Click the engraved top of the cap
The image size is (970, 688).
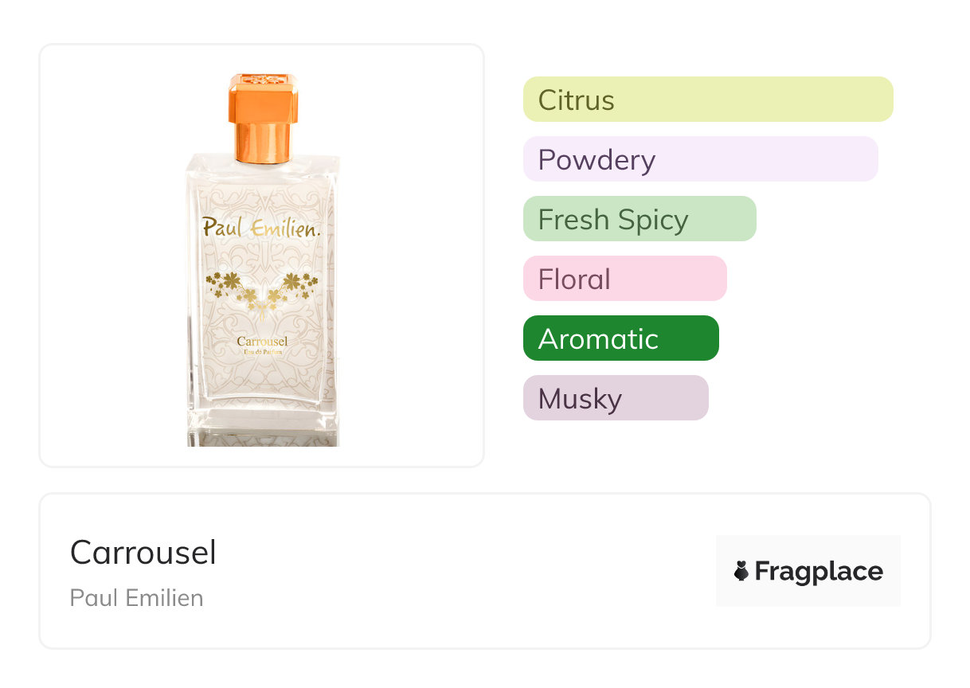tap(263, 80)
